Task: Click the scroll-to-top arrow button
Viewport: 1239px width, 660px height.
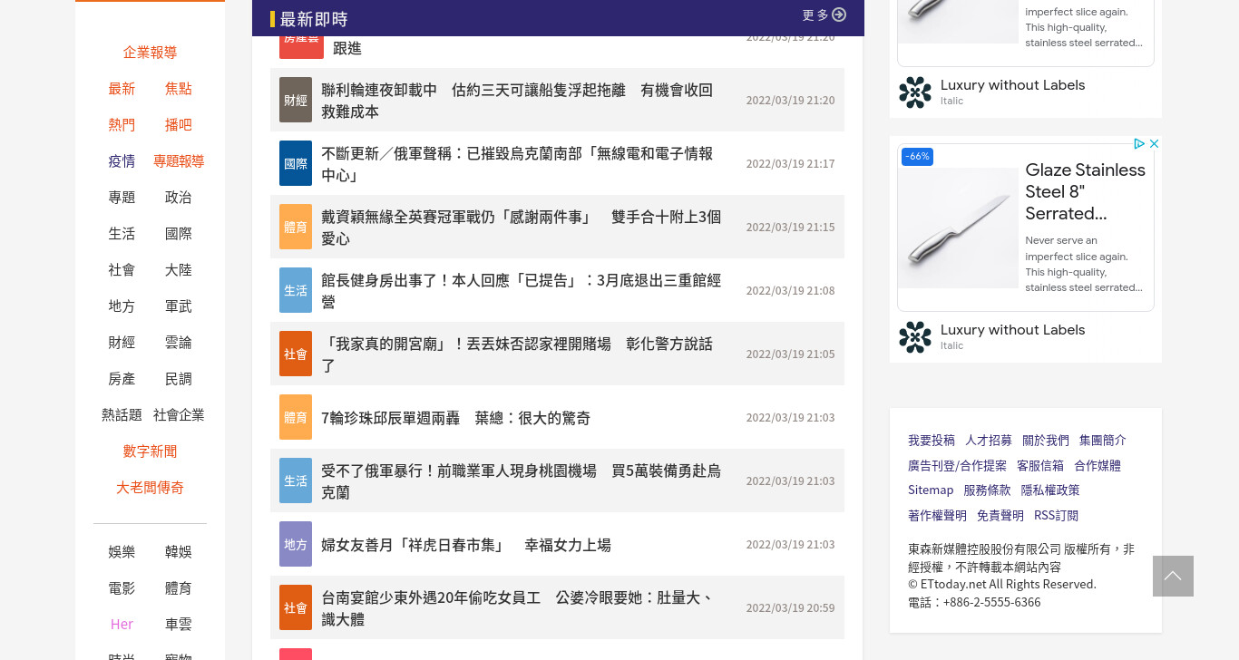Action: coord(1173,576)
